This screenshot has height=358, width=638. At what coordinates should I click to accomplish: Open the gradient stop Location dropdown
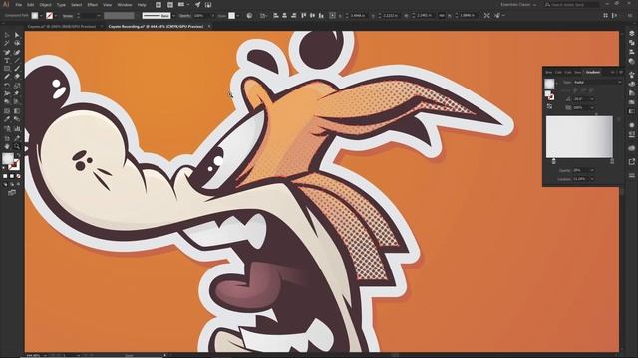point(592,179)
